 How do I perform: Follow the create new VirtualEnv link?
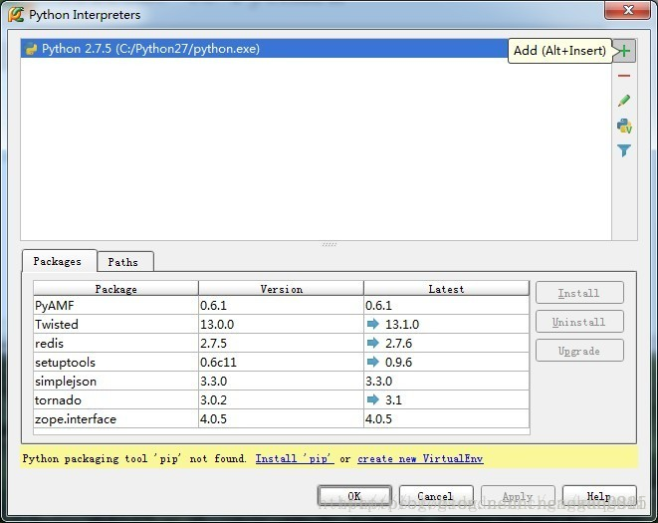420,458
